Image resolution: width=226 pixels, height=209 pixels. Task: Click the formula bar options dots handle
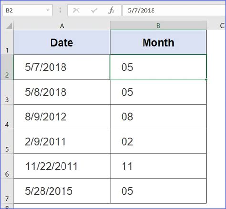pyautogui.click(x=60, y=10)
